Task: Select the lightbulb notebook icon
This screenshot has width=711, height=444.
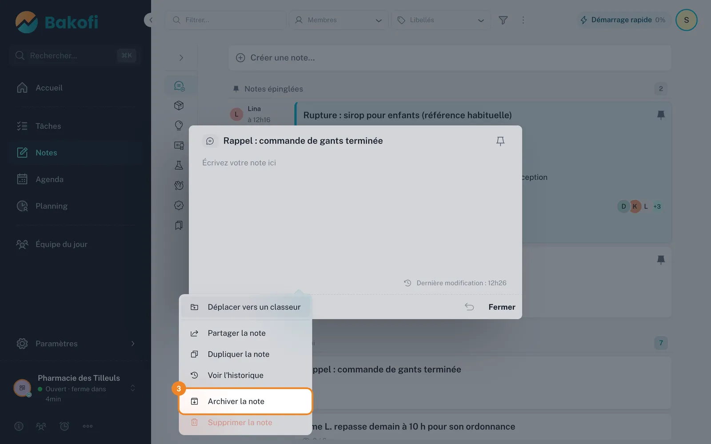Action: click(x=179, y=126)
